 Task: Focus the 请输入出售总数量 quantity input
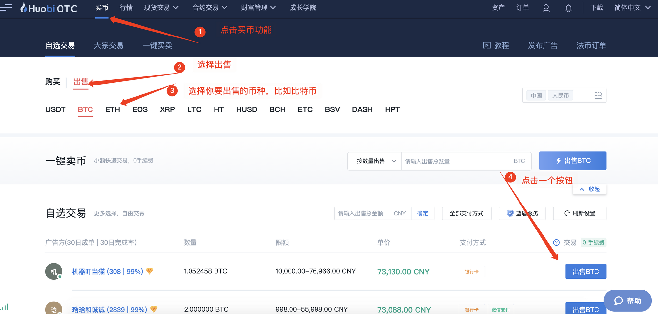click(x=466, y=161)
